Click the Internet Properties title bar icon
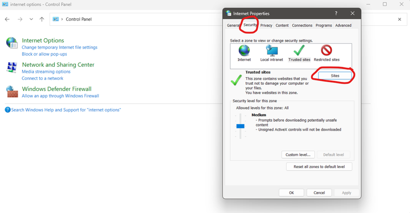This screenshot has width=410, height=213. pyautogui.click(x=229, y=13)
